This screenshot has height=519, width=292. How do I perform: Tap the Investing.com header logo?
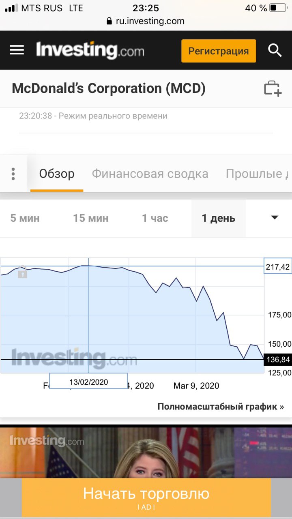click(90, 50)
